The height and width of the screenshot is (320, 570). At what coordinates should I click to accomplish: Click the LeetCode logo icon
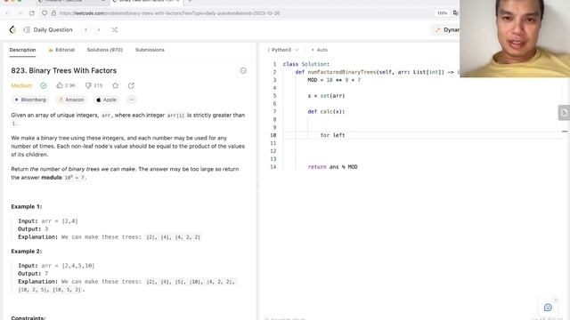(12, 29)
